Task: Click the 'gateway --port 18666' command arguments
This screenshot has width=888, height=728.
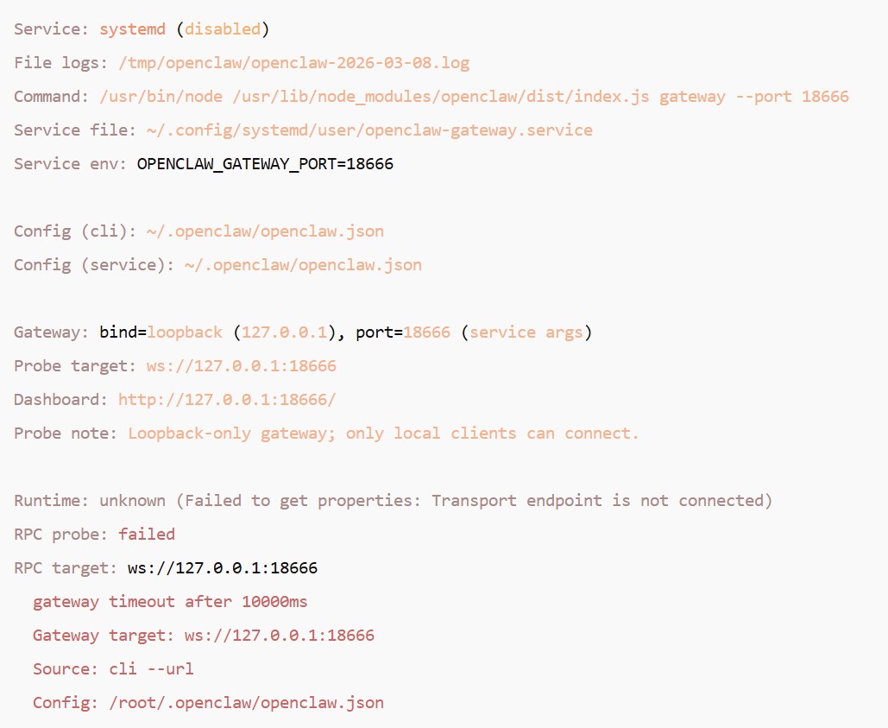Action: pyautogui.click(x=753, y=97)
